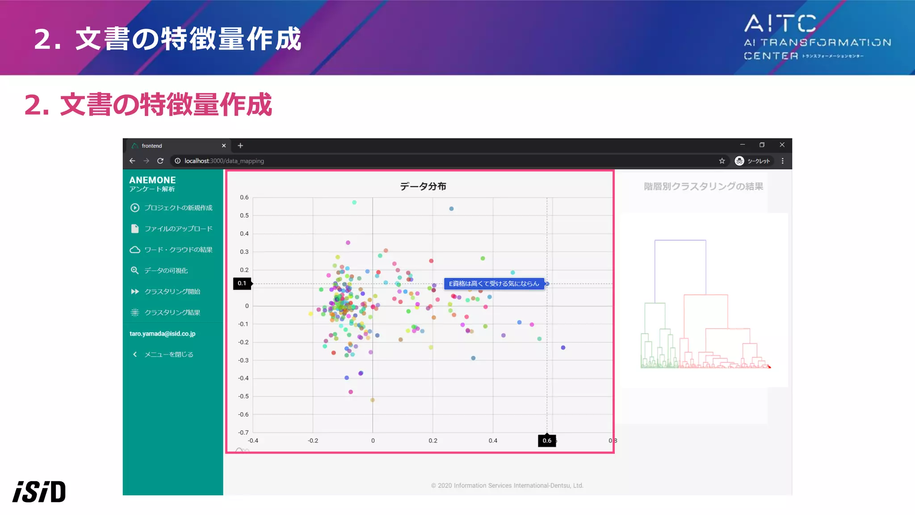Click the 0.6 x-axis value marker
The width and height of the screenshot is (915, 515).
[x=547, y=441]
